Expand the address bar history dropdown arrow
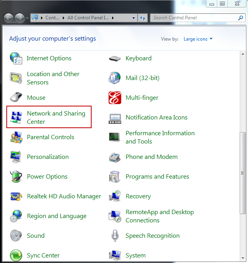This screenshot has height=263, width=248. pyautogui.click(x=134, y=18)
